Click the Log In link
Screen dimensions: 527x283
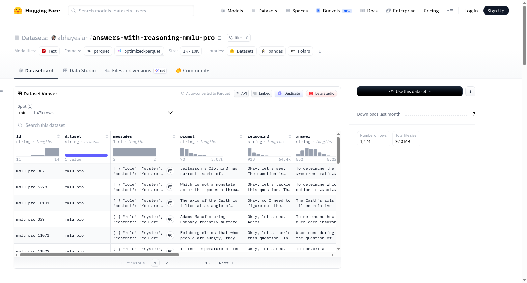[471, 11]
